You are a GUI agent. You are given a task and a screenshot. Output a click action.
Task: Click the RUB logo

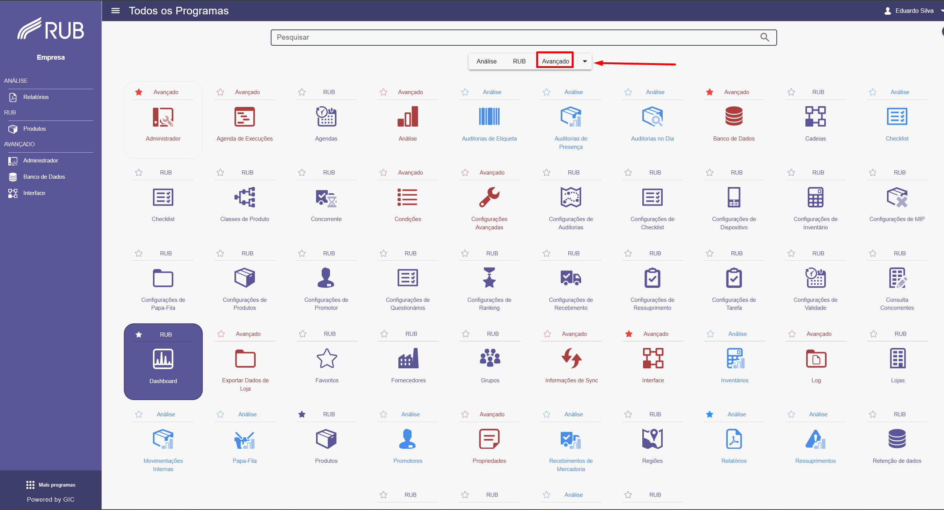(x=51, y=29)
